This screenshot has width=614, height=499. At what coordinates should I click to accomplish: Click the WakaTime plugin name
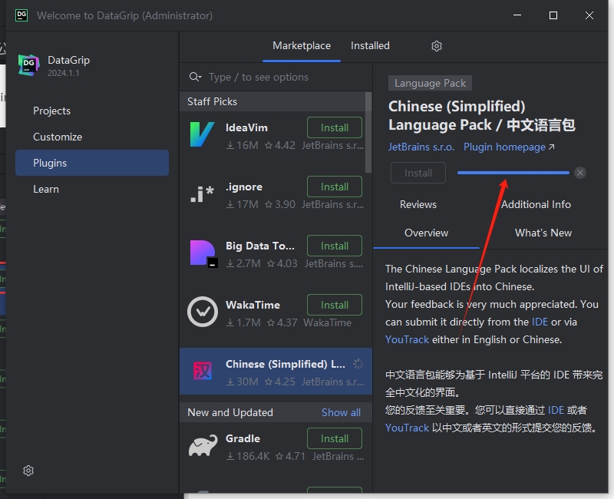tap(253, 305)
